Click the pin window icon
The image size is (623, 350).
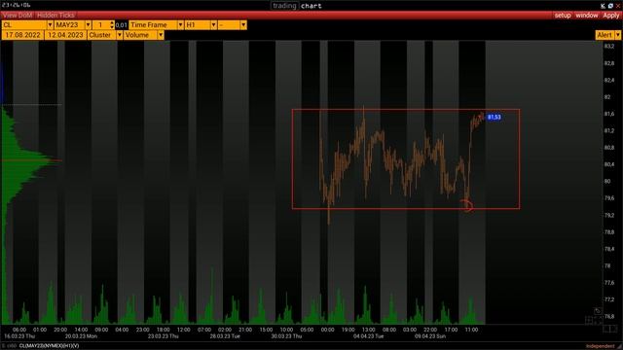(x=603, y=6)
